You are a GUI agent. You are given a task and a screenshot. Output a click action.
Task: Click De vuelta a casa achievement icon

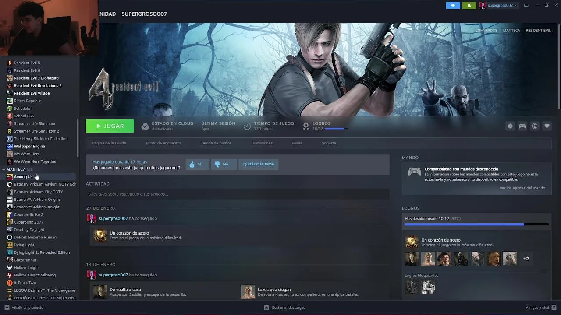click(x=100, y=292)
